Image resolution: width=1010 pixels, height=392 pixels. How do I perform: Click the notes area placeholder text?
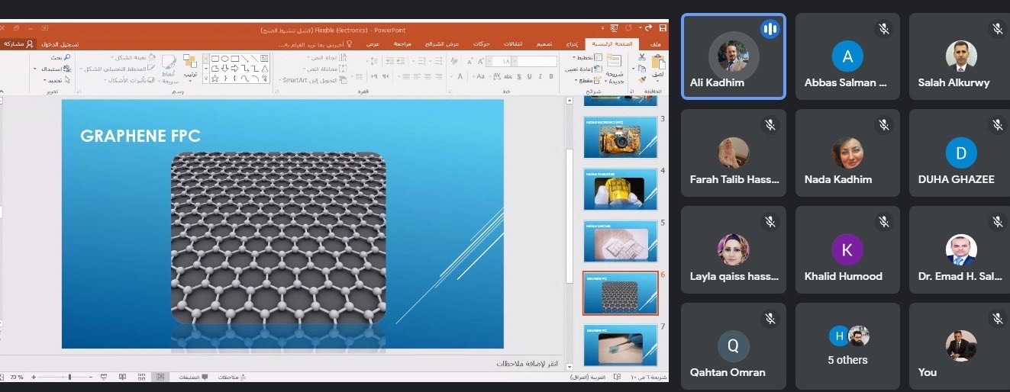pyautogui.click(x=528, y=364)
